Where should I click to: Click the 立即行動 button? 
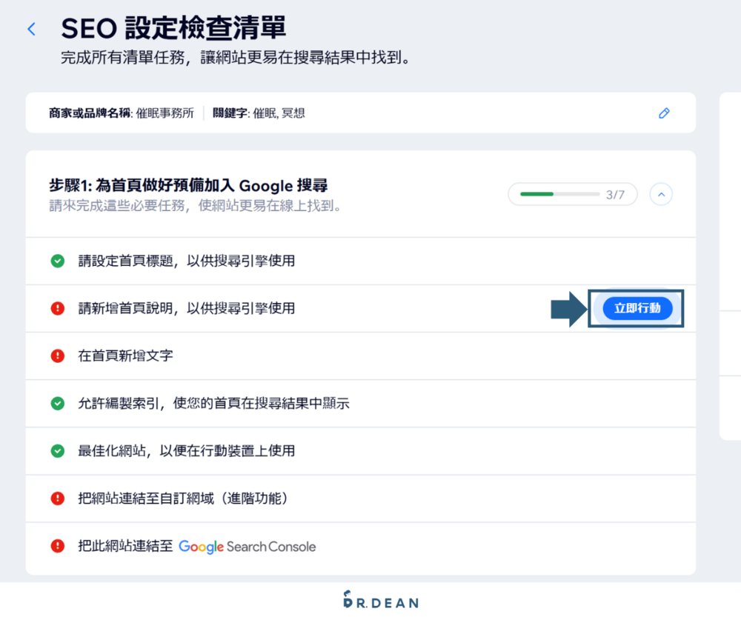(636, 309)
